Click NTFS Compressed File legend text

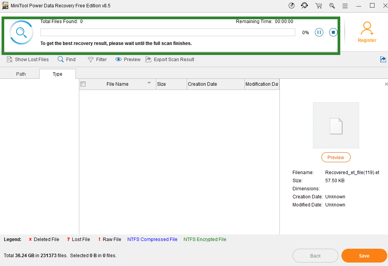point(152,239)
